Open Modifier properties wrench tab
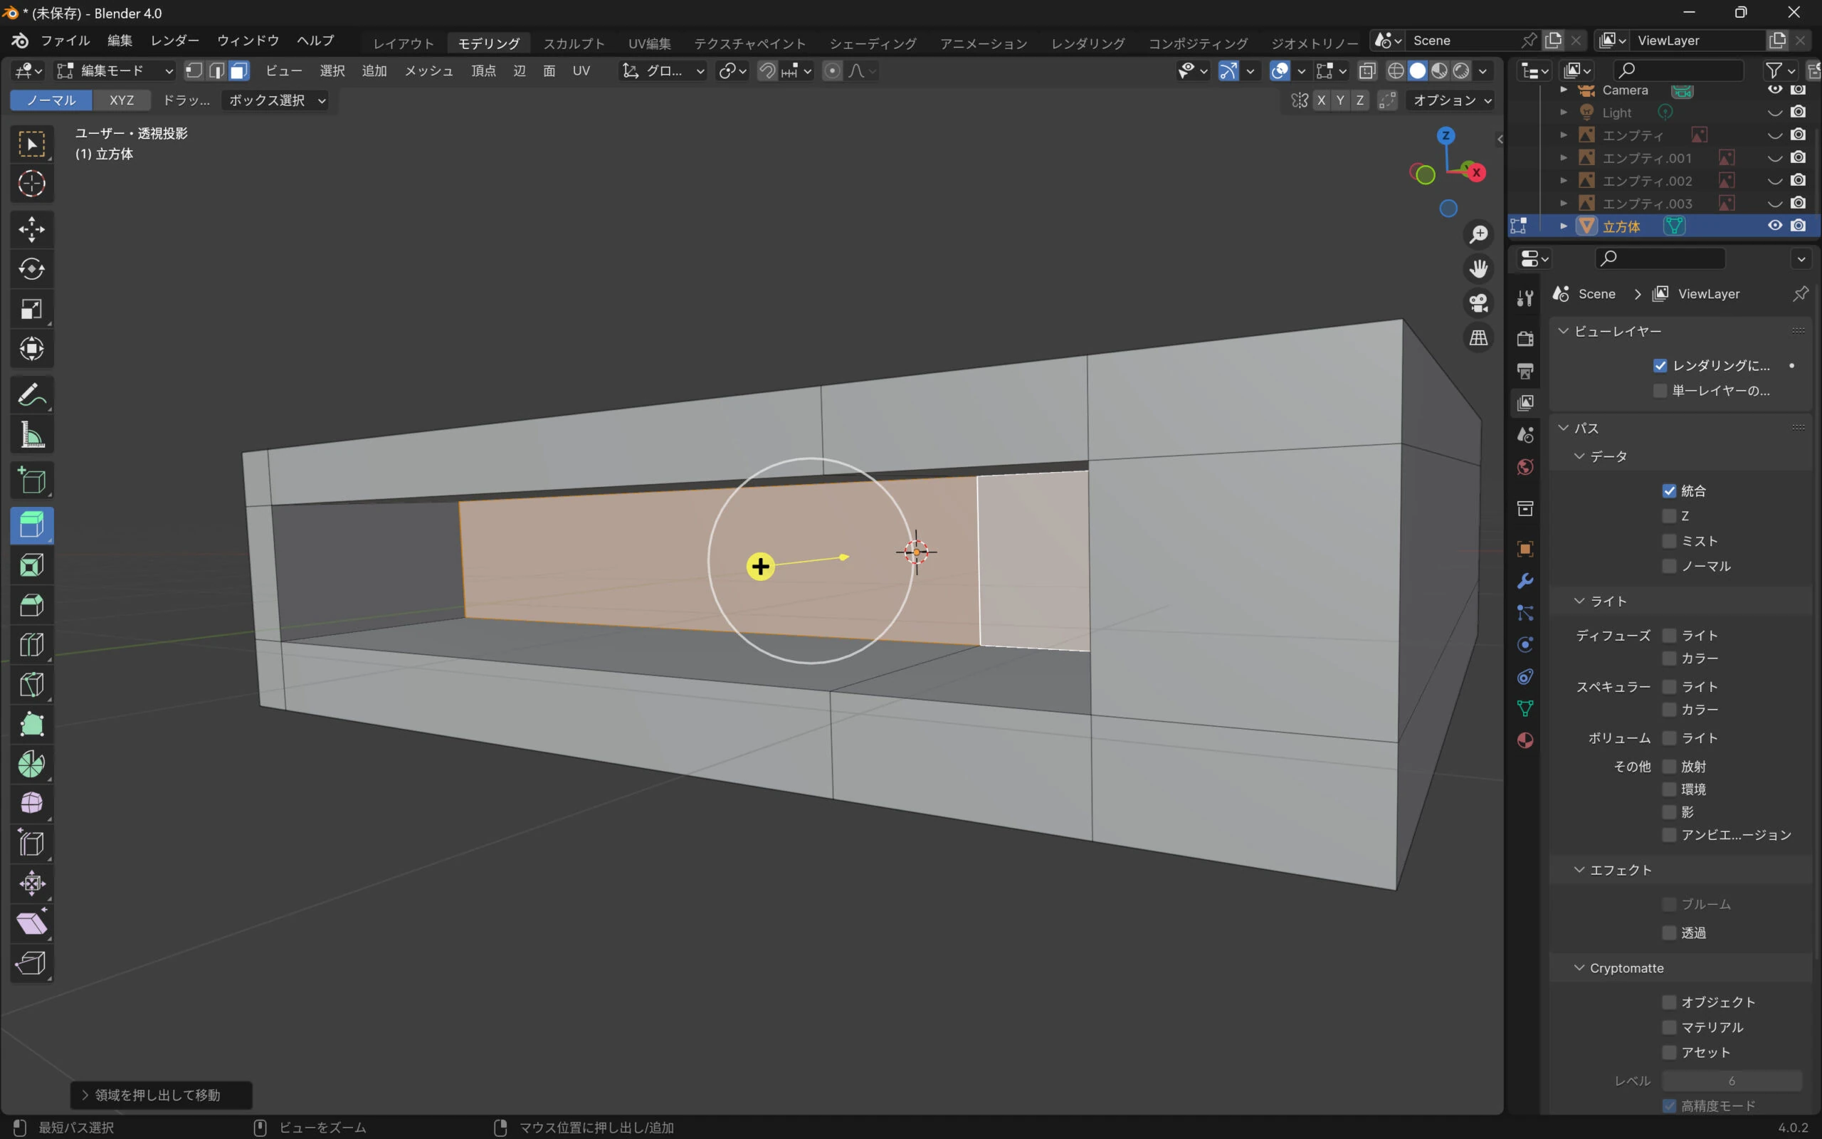The image size is (1822, 1139). [1525, 581]
